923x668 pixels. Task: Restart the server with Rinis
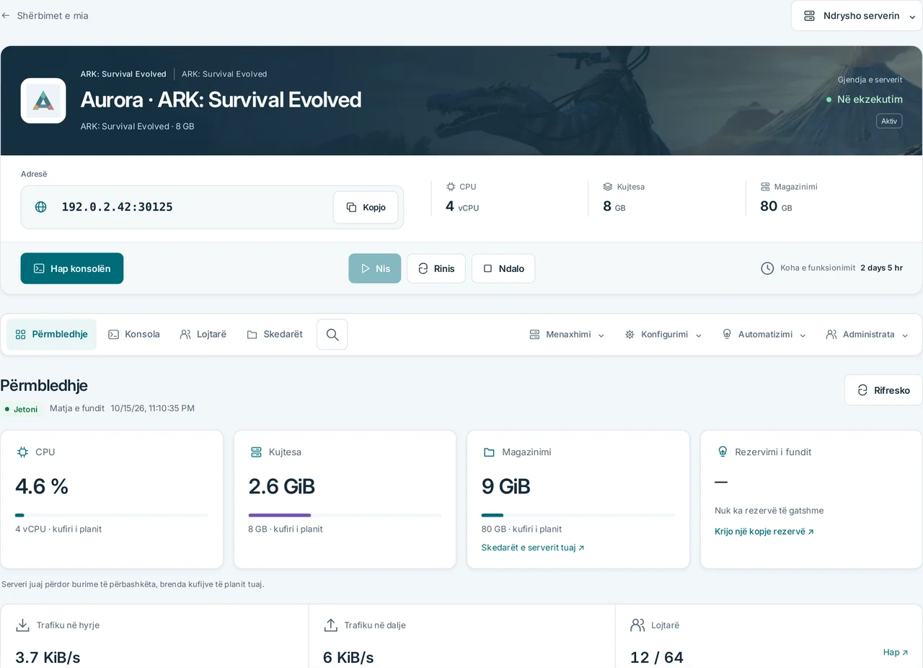(x=436, y=268)
